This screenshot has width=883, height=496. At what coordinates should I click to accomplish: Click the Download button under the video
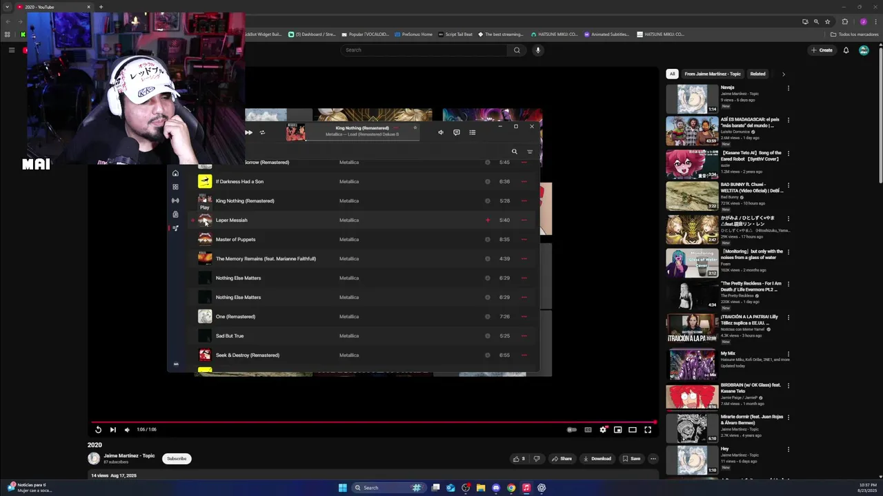click(597, 458)
